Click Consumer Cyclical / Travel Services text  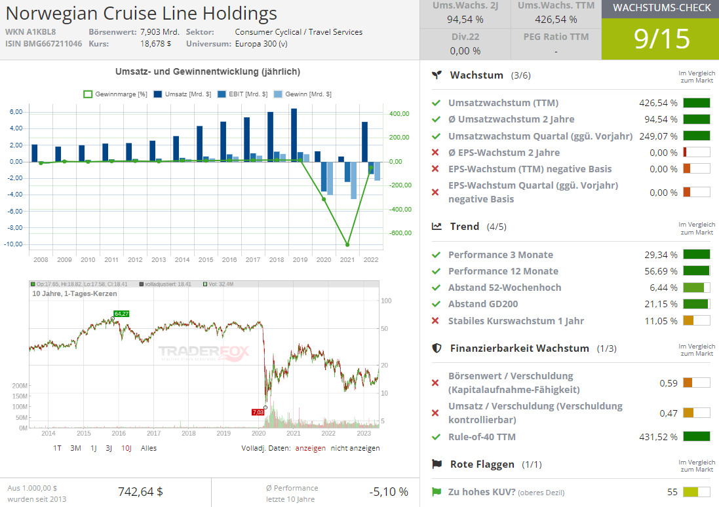click(x=298, y=32)
